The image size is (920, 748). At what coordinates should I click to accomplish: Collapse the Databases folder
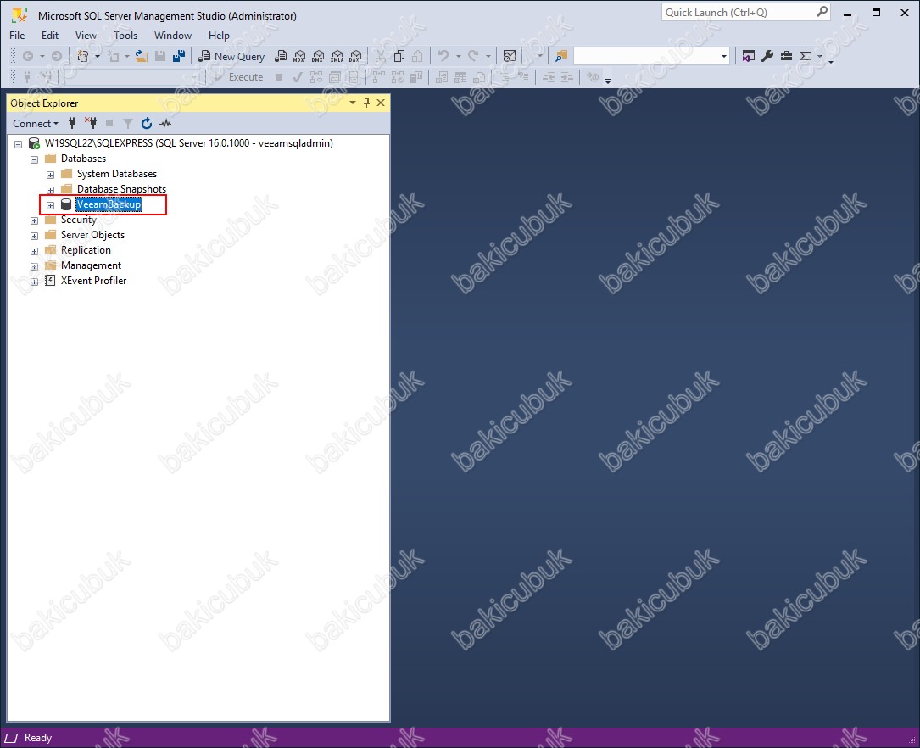[x=34, y=159]
